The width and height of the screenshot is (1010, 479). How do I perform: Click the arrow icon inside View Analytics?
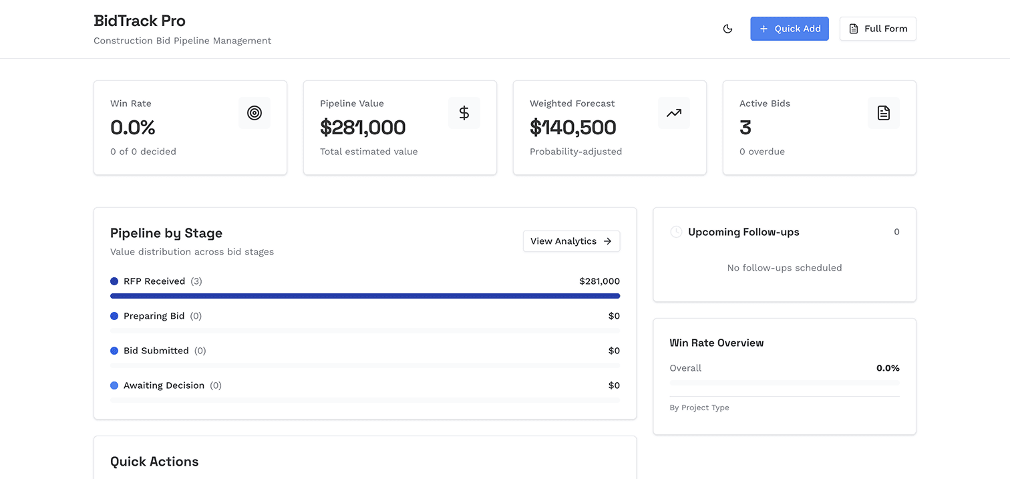click(609, 241)
